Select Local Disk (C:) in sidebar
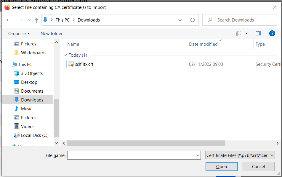Viewport: 282px width, 177px height. 35,135
